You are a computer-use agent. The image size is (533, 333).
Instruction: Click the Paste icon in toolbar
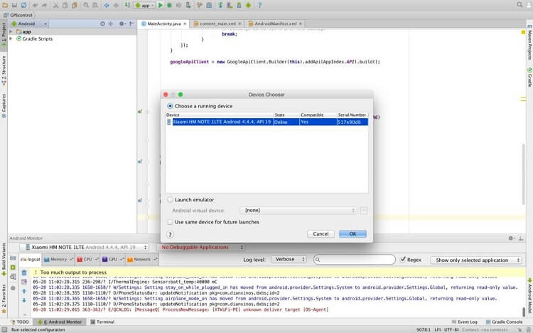coord(75,5)
